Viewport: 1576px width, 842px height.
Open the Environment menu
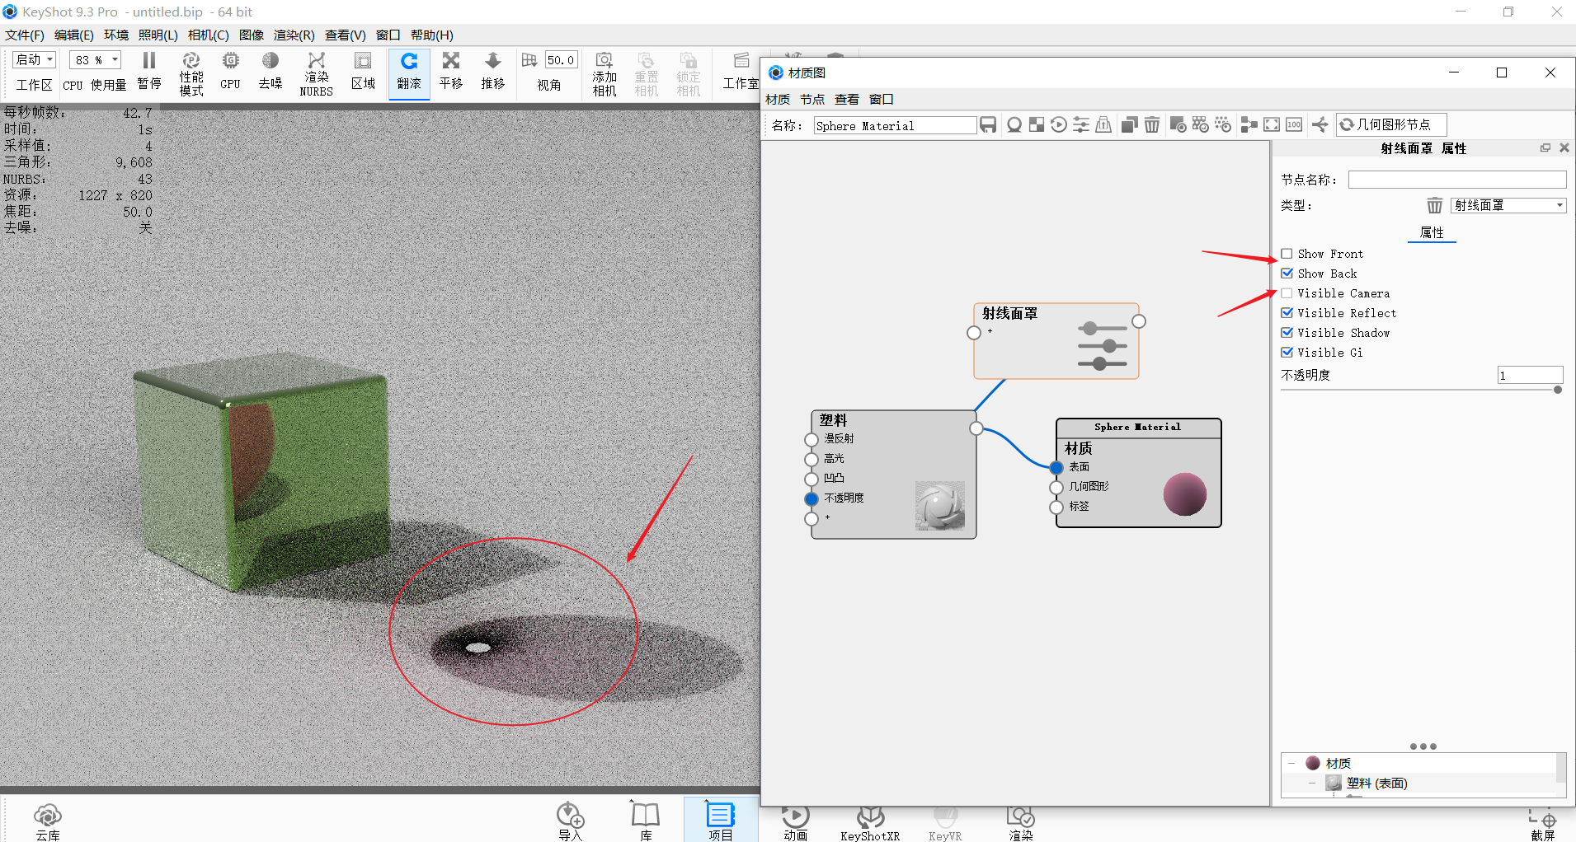116,35
